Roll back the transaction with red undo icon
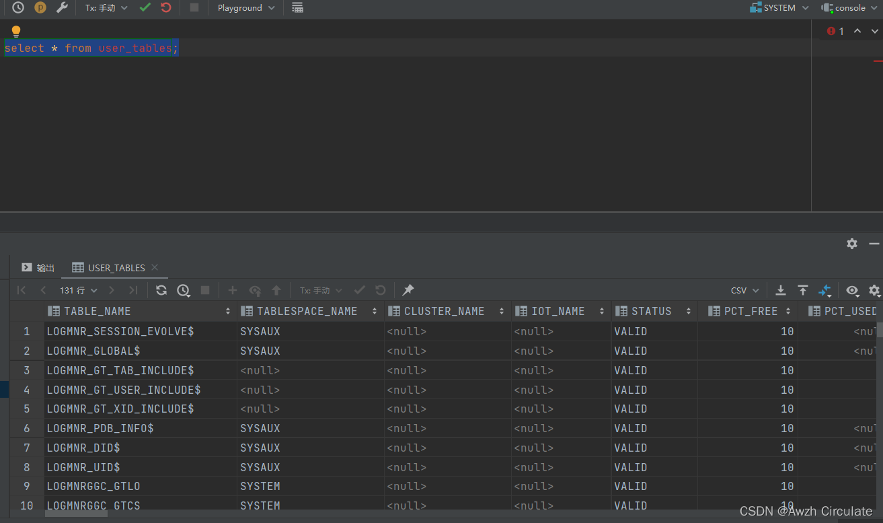This screenshot has height=523, width=883. point(166,8)
